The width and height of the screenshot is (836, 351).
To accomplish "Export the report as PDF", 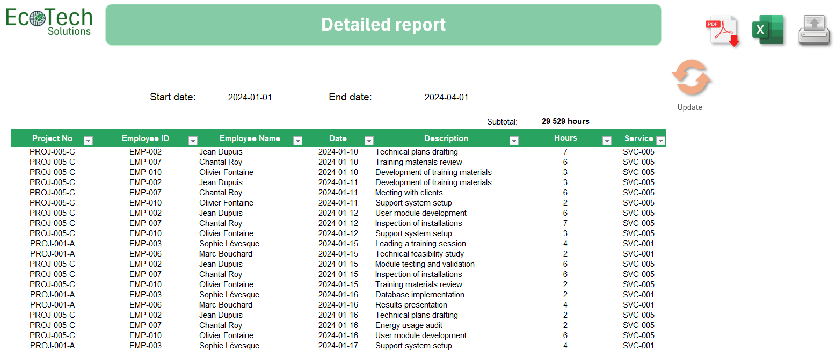I will click(723, 31).
